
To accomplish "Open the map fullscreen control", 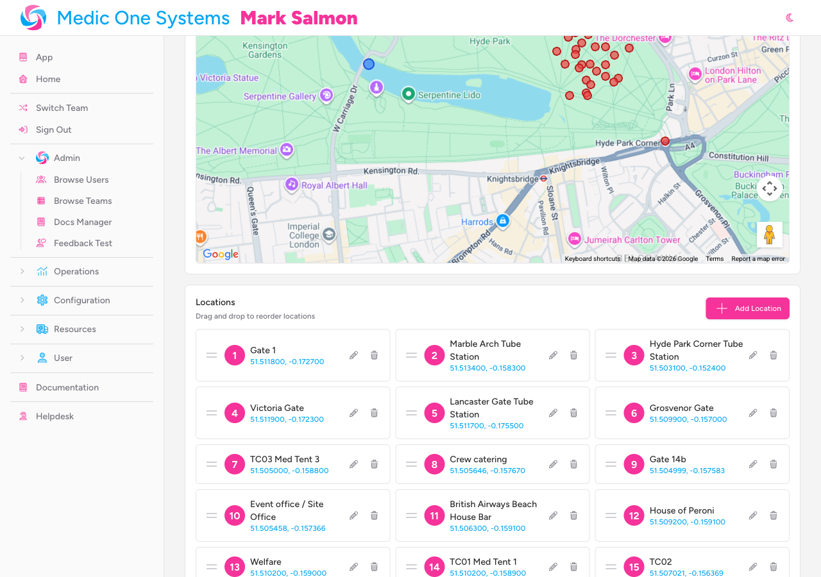I will coord(769,189).
